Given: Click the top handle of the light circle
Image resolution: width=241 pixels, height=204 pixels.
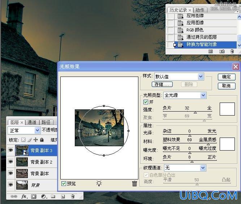Looking at the screenshot, I should pyautogui.click(x=104, y=106).
